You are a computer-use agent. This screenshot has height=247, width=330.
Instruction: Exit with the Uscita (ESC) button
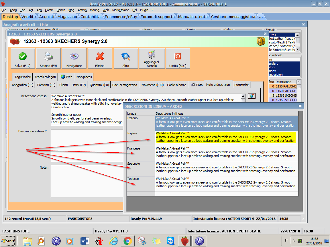[x=178, y=58]
